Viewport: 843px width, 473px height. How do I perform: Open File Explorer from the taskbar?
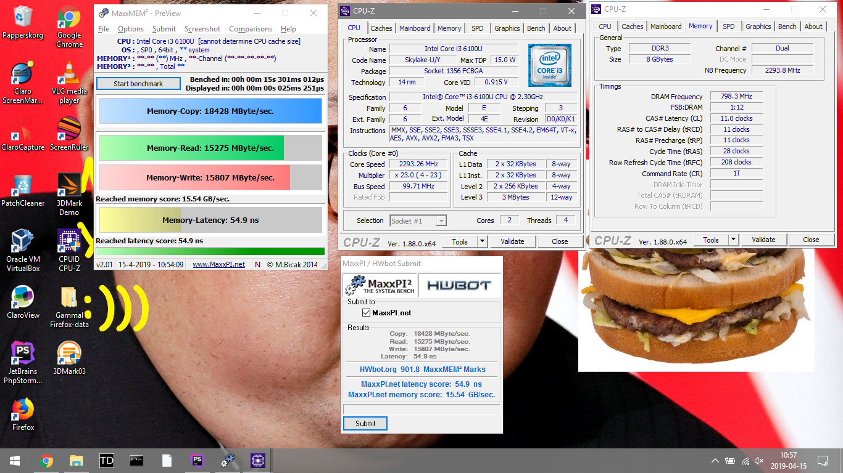pyautogui.click(x=76, y=461)
